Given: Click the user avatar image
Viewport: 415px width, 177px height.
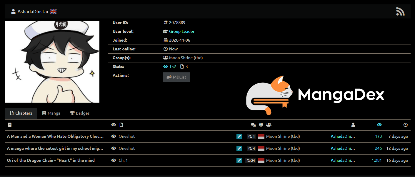Looking at the screenshot, I should 52,62.
